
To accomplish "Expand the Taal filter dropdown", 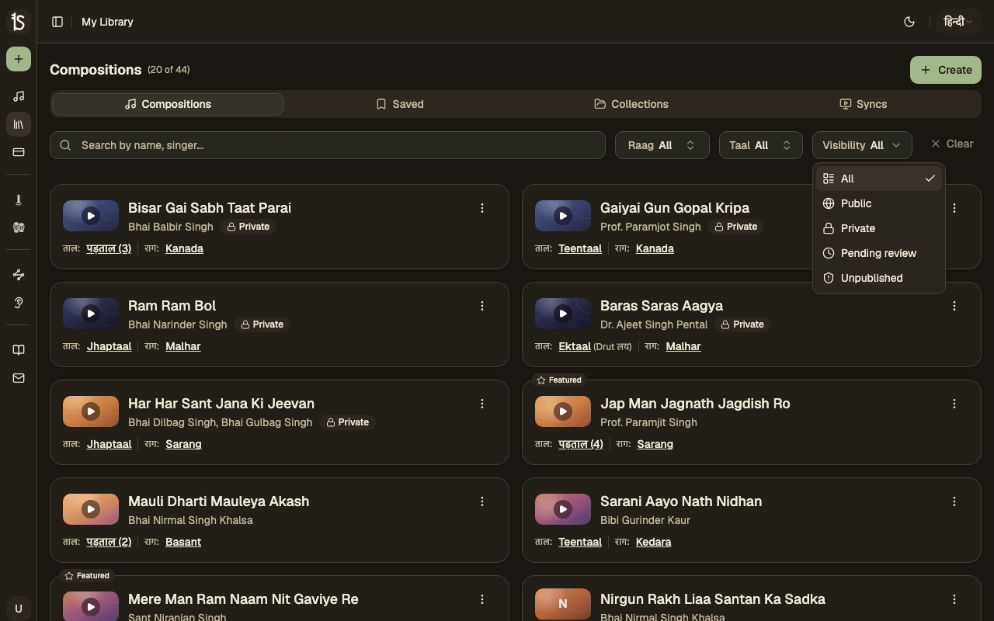I will pos(761,145).
